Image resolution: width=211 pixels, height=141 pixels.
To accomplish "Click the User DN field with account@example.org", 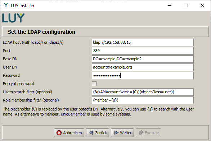I will (x=143, y=67).
